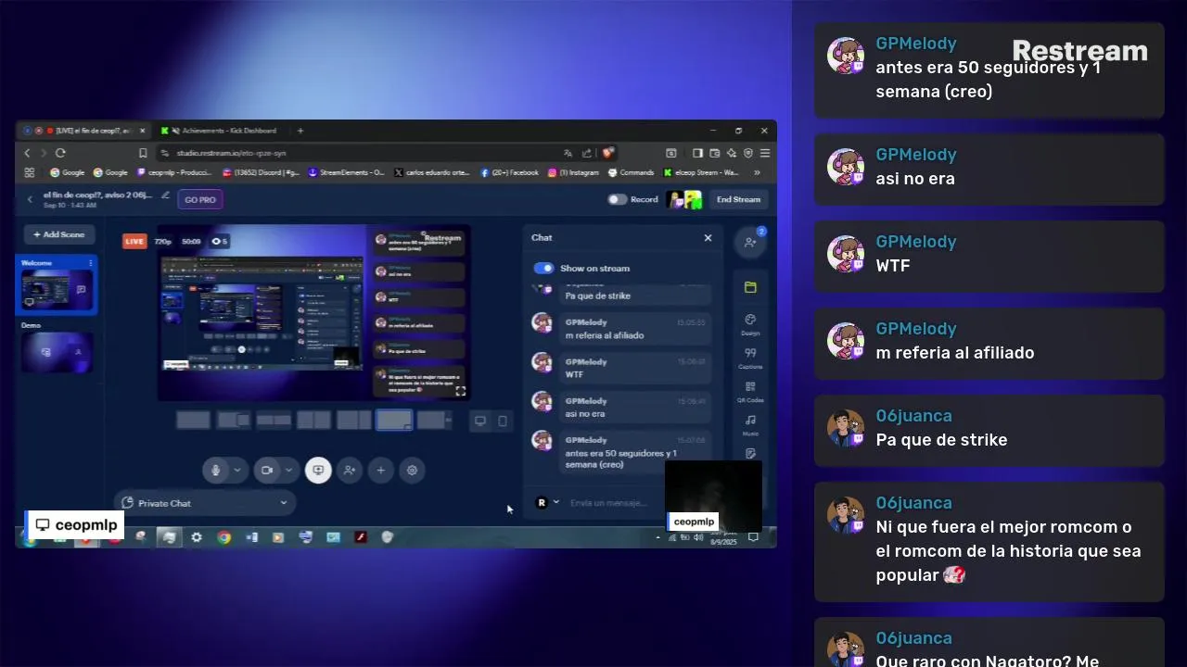The width and height of the screenshot is (1187, 667).
Task: Toggle Show on stream switch
Action: point(543,268)
